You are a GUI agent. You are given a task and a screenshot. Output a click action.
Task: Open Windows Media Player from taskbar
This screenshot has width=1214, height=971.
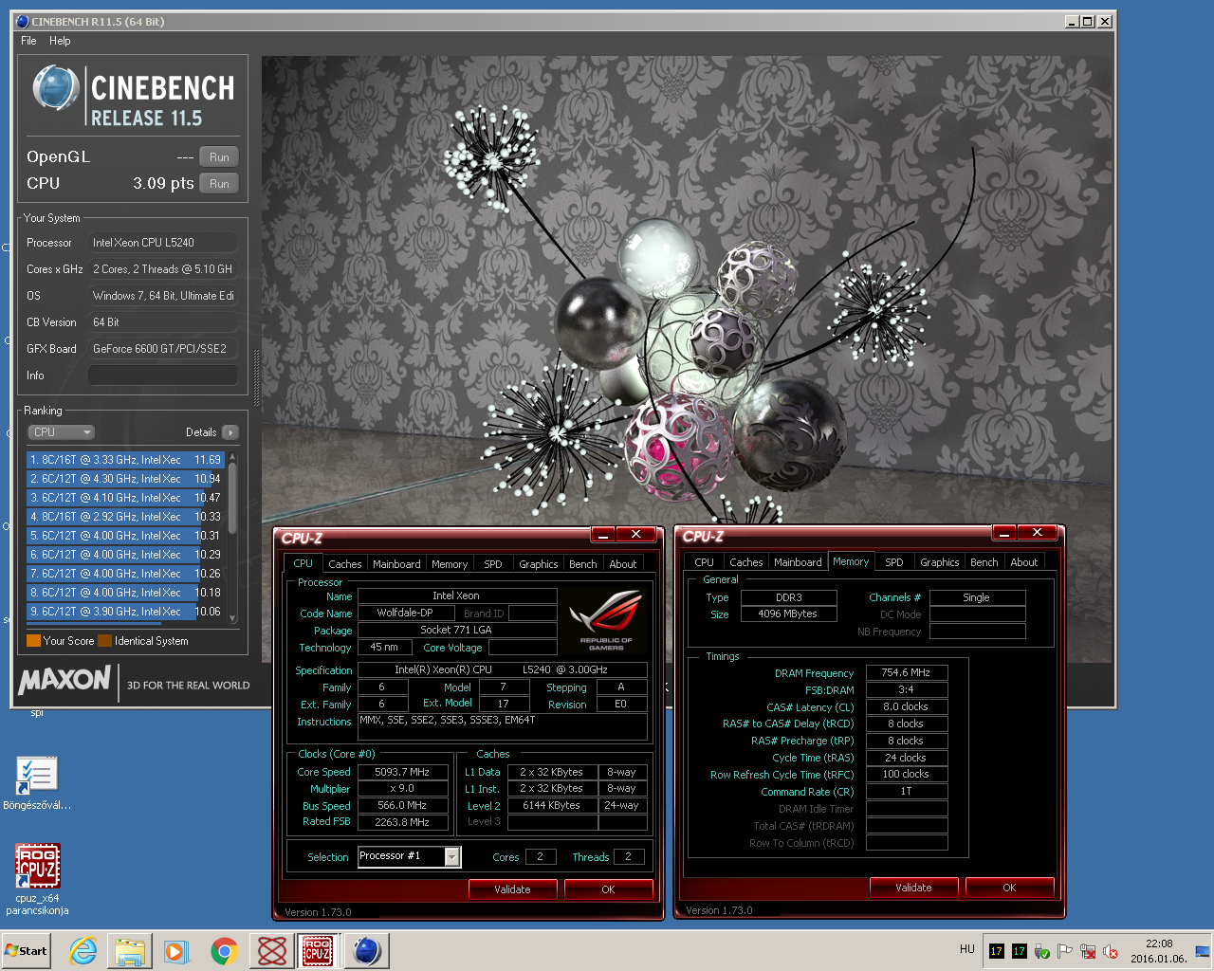pyautogui.click(x=176, y=951)
